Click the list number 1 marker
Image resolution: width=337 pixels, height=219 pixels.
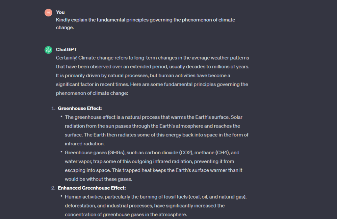click(53, 108)
